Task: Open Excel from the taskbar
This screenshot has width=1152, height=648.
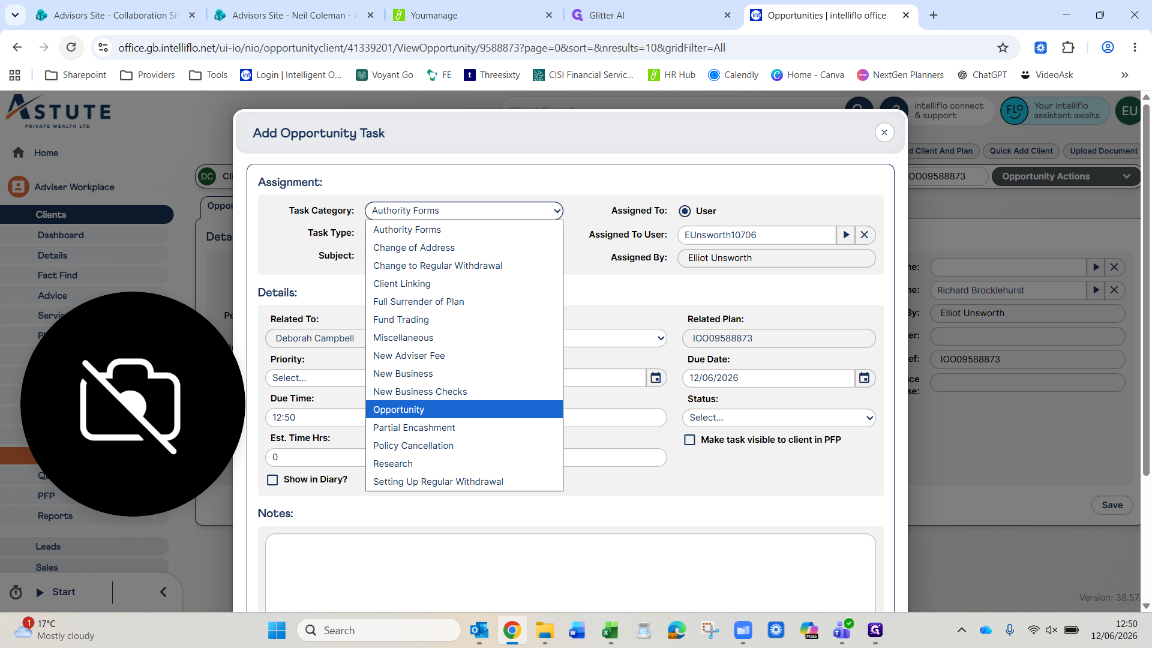Action: [x=610, y=631]
